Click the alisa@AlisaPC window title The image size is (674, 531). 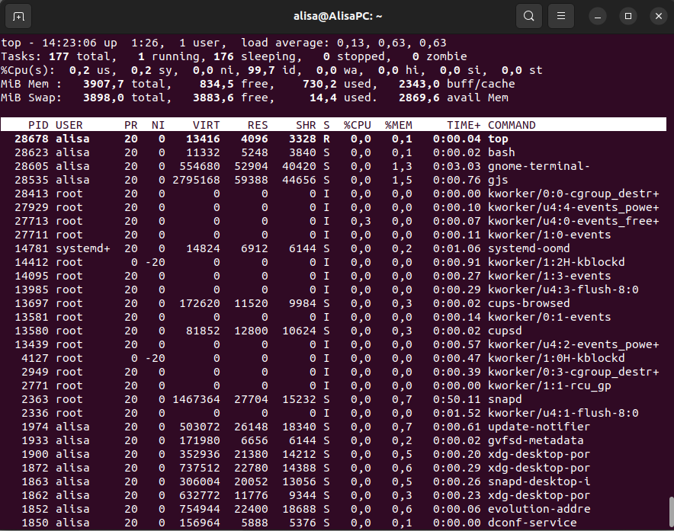point(338,16)
